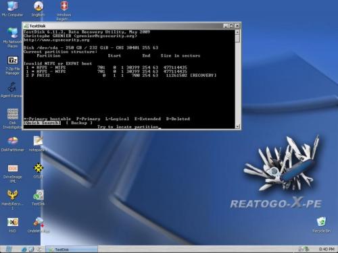Select the Backup option in TestDisk
Screen dimensions: 338x253
[79, 123]
